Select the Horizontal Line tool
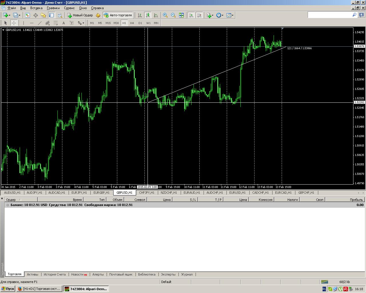 click(x=31, y=23)
